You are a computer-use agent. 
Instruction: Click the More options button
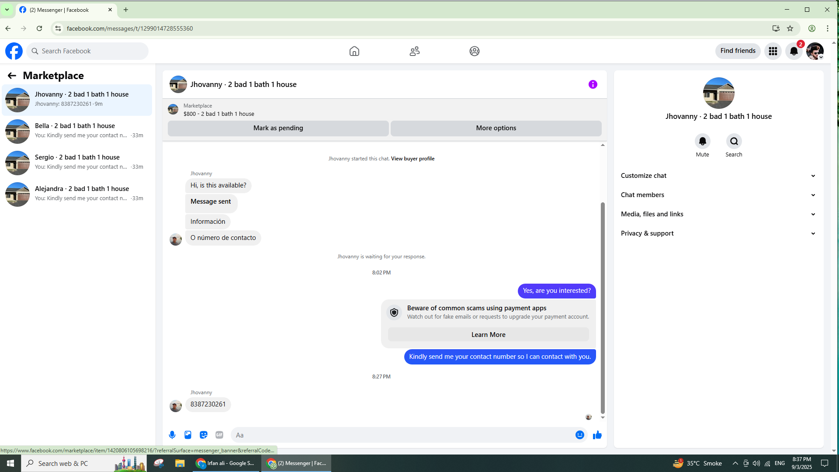click(x=496, y=128)
